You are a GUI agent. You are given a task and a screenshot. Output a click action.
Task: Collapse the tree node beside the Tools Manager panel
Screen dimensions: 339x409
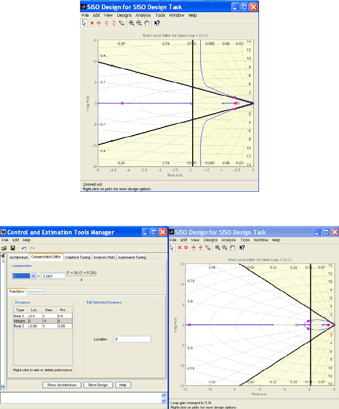tap(3, 261)
